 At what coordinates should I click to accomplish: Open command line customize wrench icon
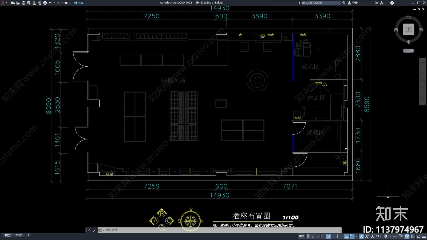pyautogui.click(x=94, y=230)
